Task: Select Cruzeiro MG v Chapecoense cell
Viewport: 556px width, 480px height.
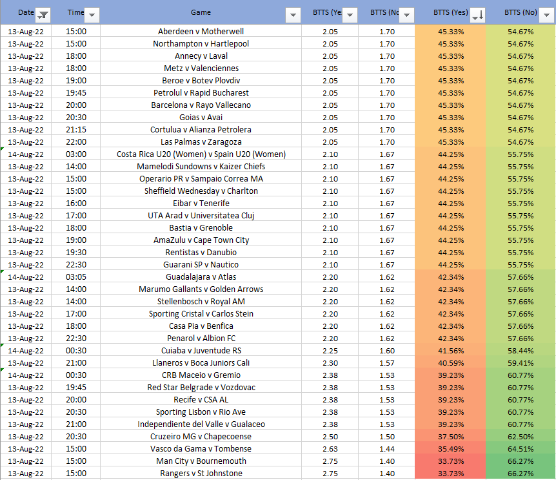Action: (x=201, y=436)
